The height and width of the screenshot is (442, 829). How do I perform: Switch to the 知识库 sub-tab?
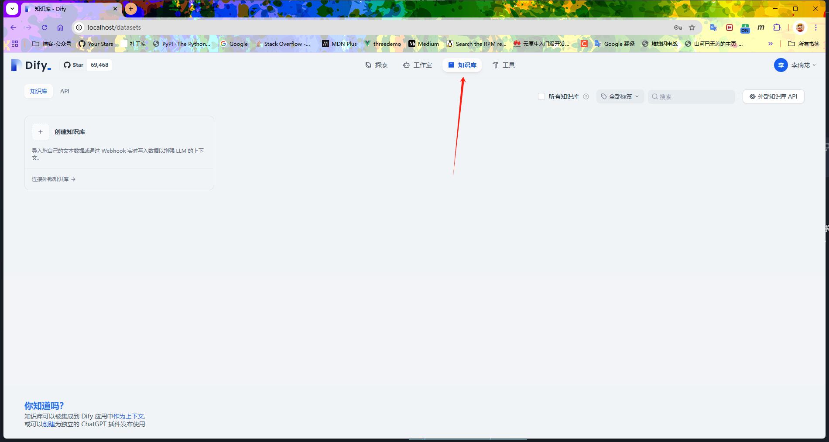(x=38, y=91)
